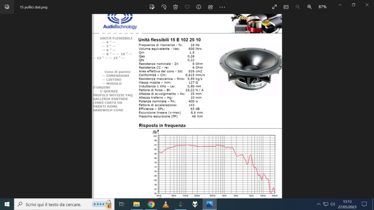The height and width of the screenshot is (210, 374).
Task: Toggle the filmstrip view
Action: coord(286,7)
